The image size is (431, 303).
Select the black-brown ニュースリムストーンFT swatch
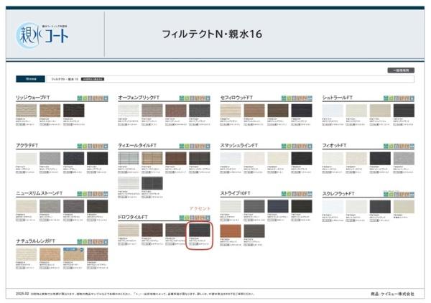(x=97, y=206)
